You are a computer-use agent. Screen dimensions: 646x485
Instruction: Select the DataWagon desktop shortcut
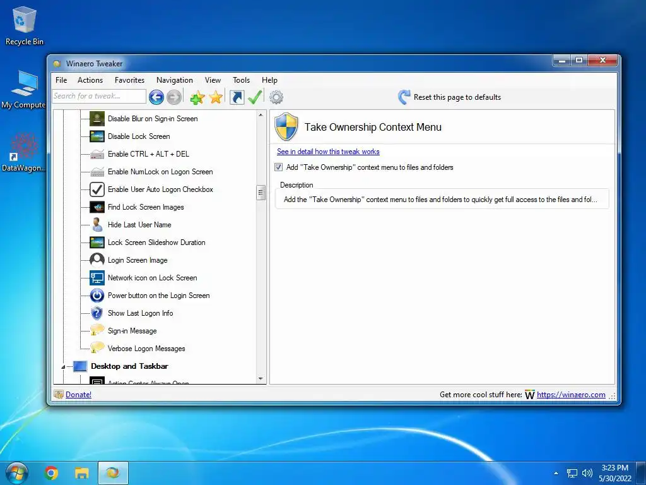pos(23,153)
